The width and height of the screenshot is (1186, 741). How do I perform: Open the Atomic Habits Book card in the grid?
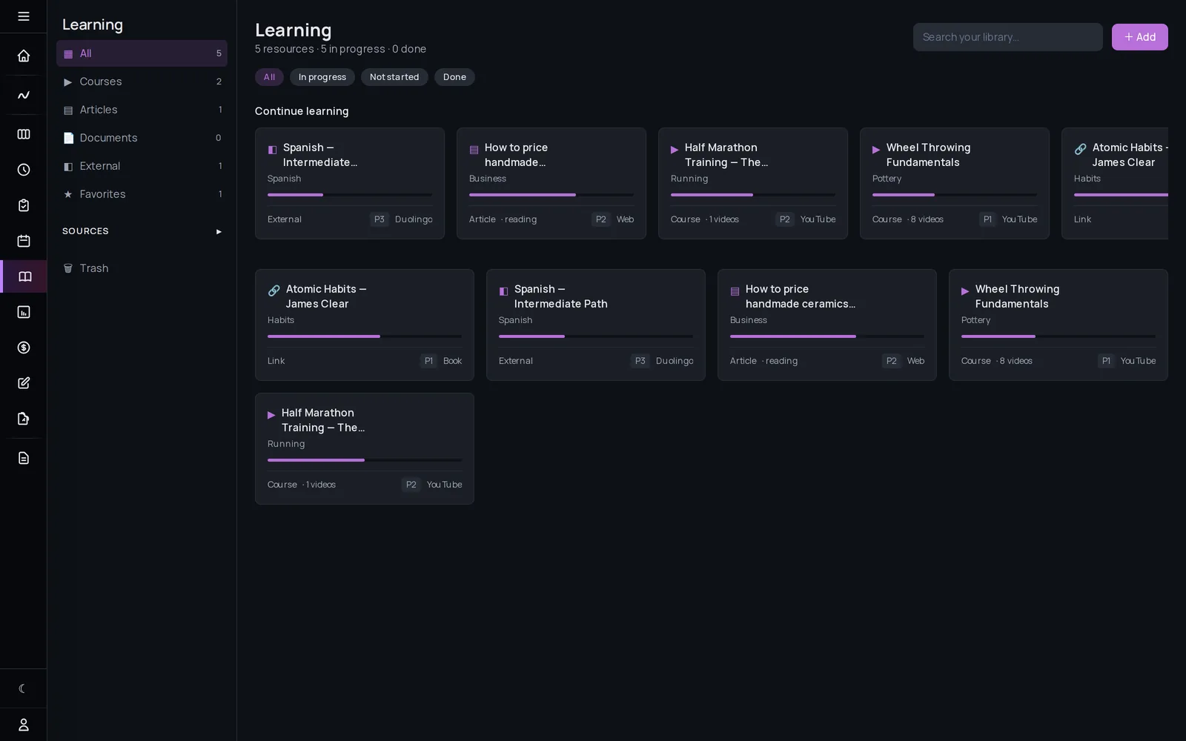[x=365, y=325]
